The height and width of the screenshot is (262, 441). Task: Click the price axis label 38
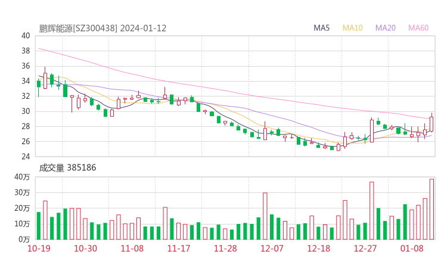click(x=26, y=51)
